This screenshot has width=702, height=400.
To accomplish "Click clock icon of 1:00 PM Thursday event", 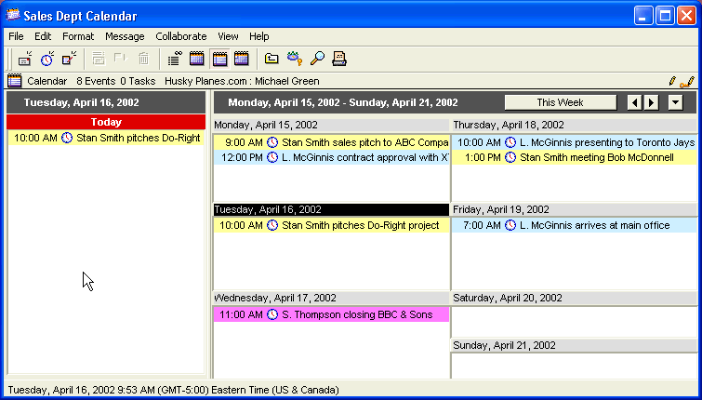I will (x=510, y=157).
